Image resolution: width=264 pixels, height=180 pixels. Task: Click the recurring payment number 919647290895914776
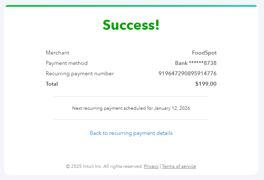point(187,74)
